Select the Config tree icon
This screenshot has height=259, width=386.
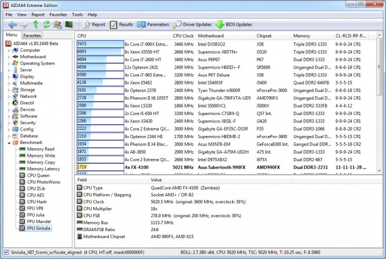16,129
